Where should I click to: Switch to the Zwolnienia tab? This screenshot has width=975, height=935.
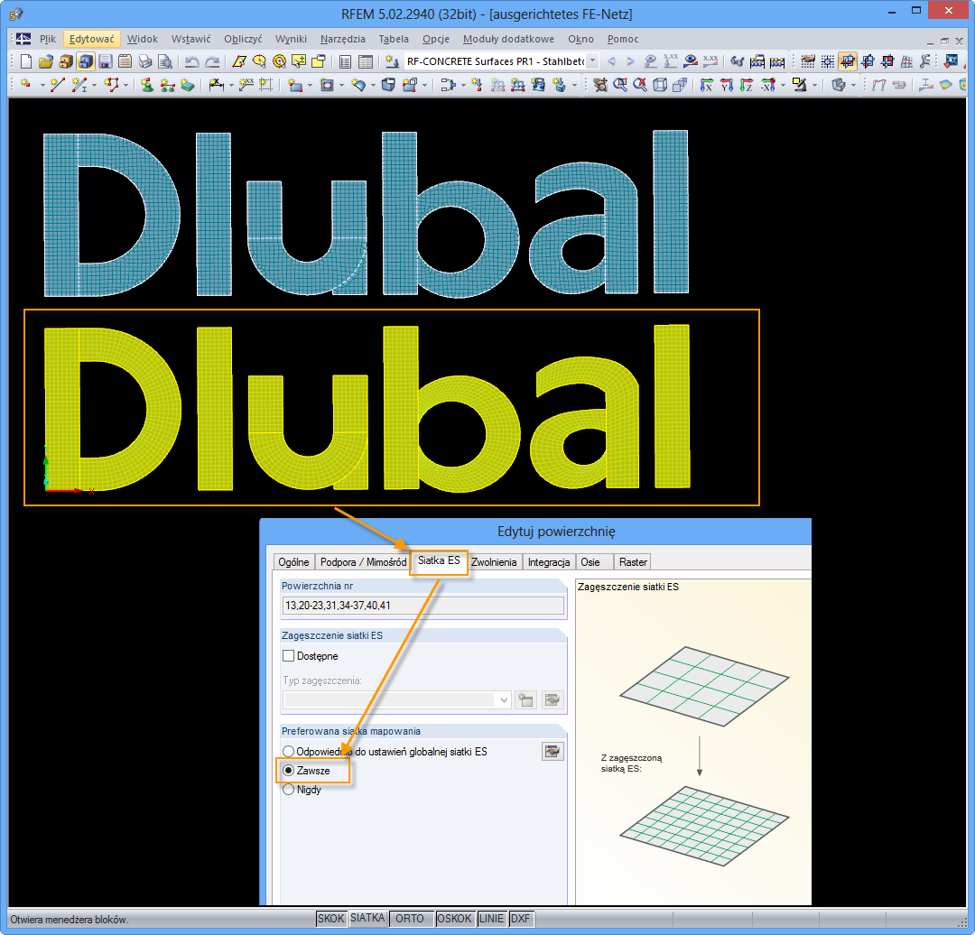494,562
